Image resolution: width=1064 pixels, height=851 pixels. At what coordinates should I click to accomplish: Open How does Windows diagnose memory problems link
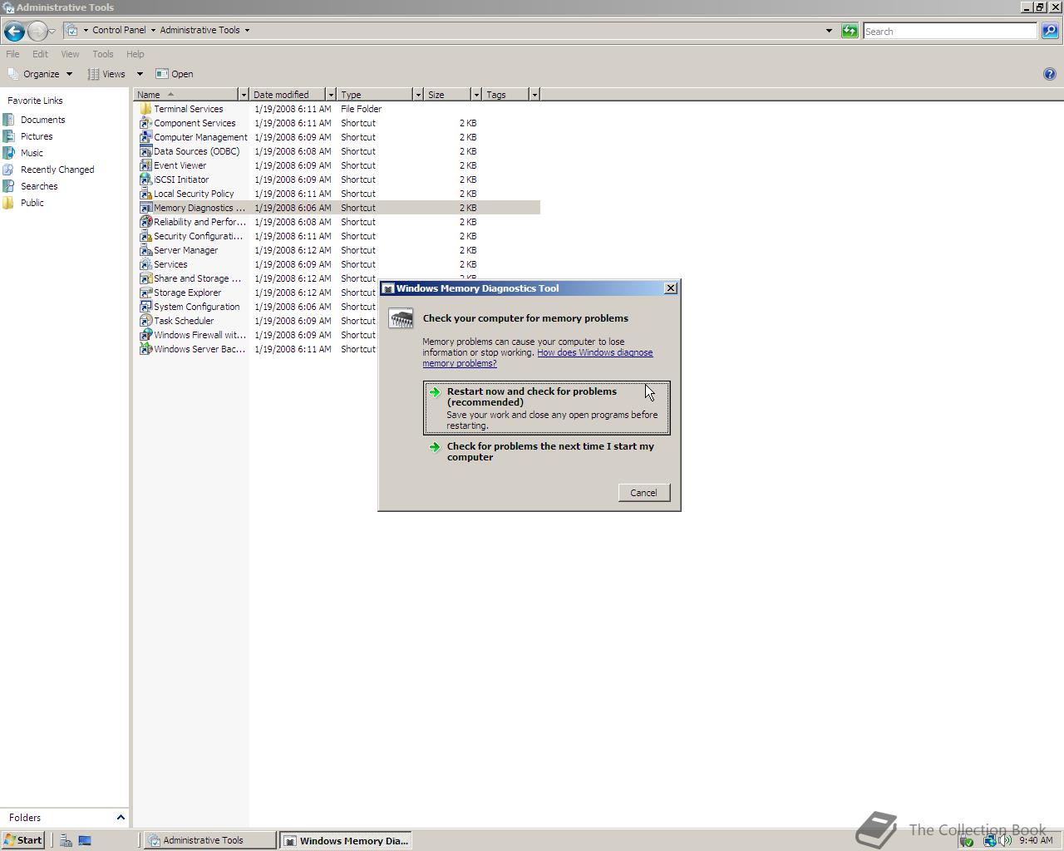point(538,358)
